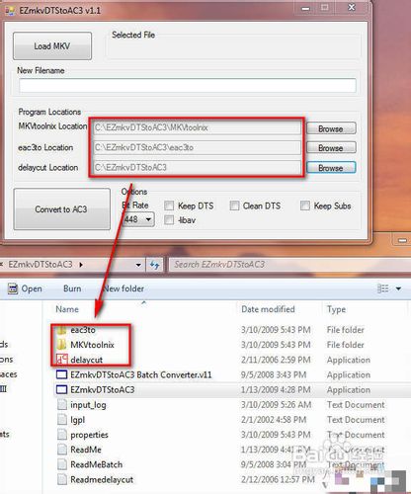
Task: Select the Readmedelaycut document icon
Action: [61, 479]
